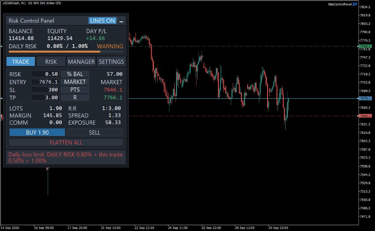Click the 0.80% / 1.00% daily risk reading
375x231 pixels.
pyautogui.click(x=67, y=46)
